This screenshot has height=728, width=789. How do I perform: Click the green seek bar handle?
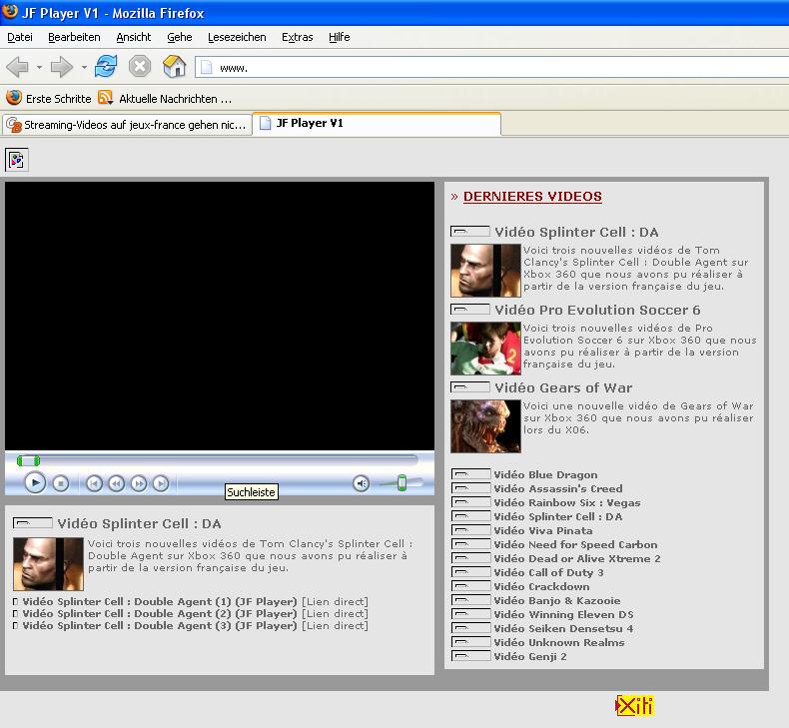point(28,460)
